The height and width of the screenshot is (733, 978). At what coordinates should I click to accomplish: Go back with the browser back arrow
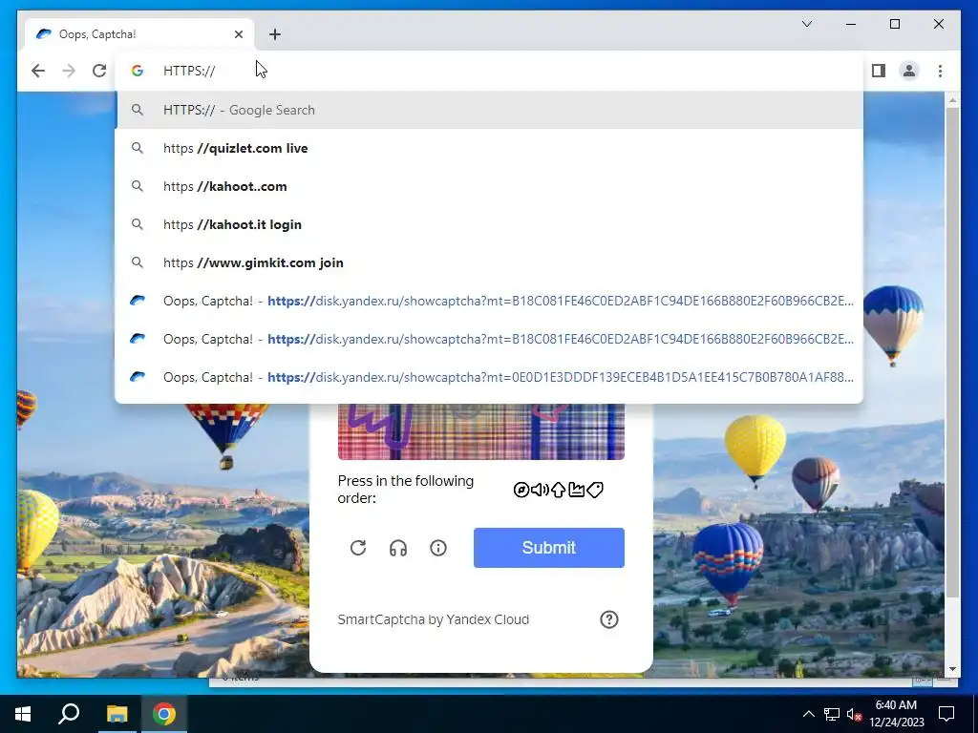pyautogui.click(x=38, y=71)
